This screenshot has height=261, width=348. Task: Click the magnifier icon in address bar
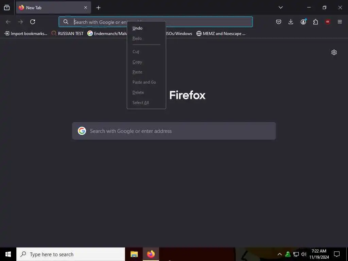(x=66, y=22)
